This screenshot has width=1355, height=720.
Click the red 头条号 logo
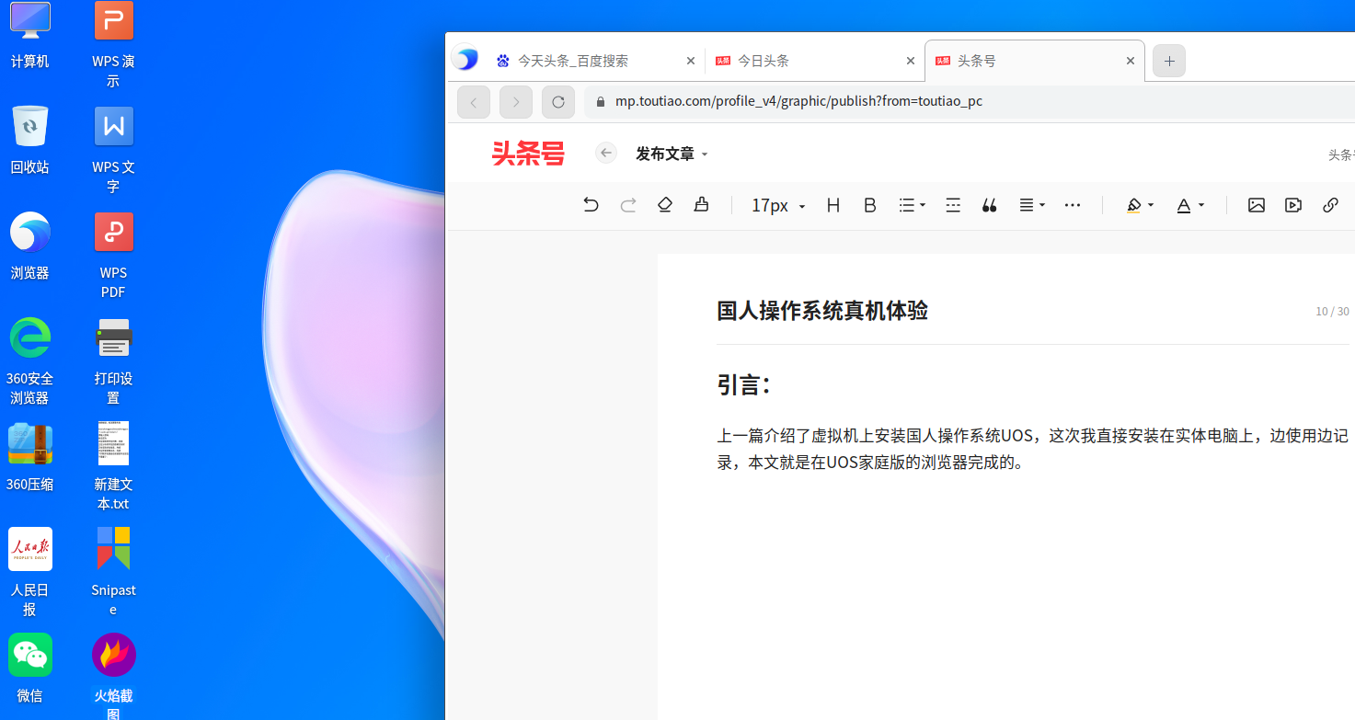coord(528,154)
